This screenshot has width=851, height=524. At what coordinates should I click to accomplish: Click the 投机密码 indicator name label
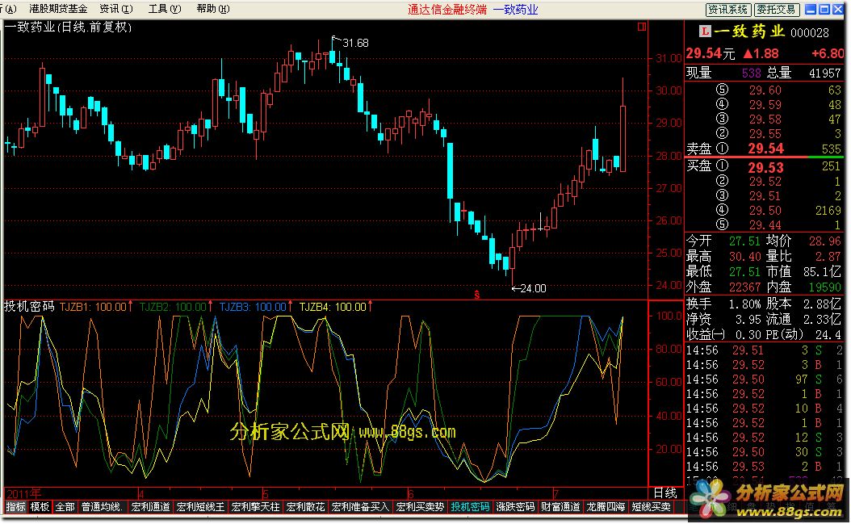(29, 306)
